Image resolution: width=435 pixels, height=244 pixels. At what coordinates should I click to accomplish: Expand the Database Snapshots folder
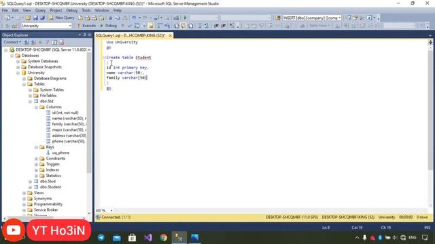click(x=18, y=67)
